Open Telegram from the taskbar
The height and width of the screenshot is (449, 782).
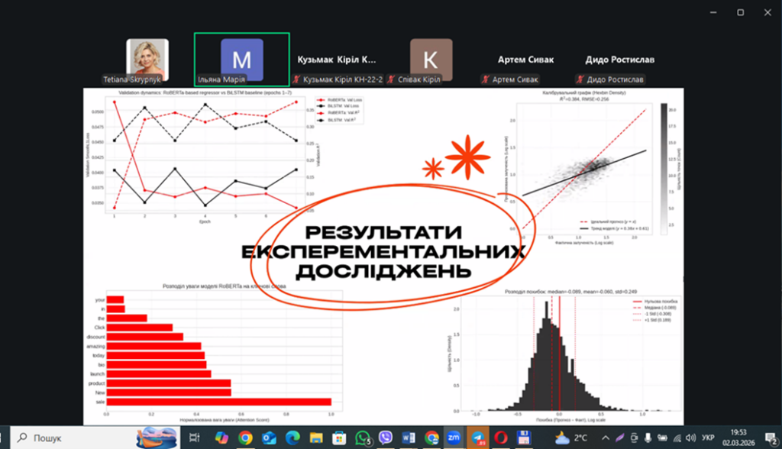[478, 438]
